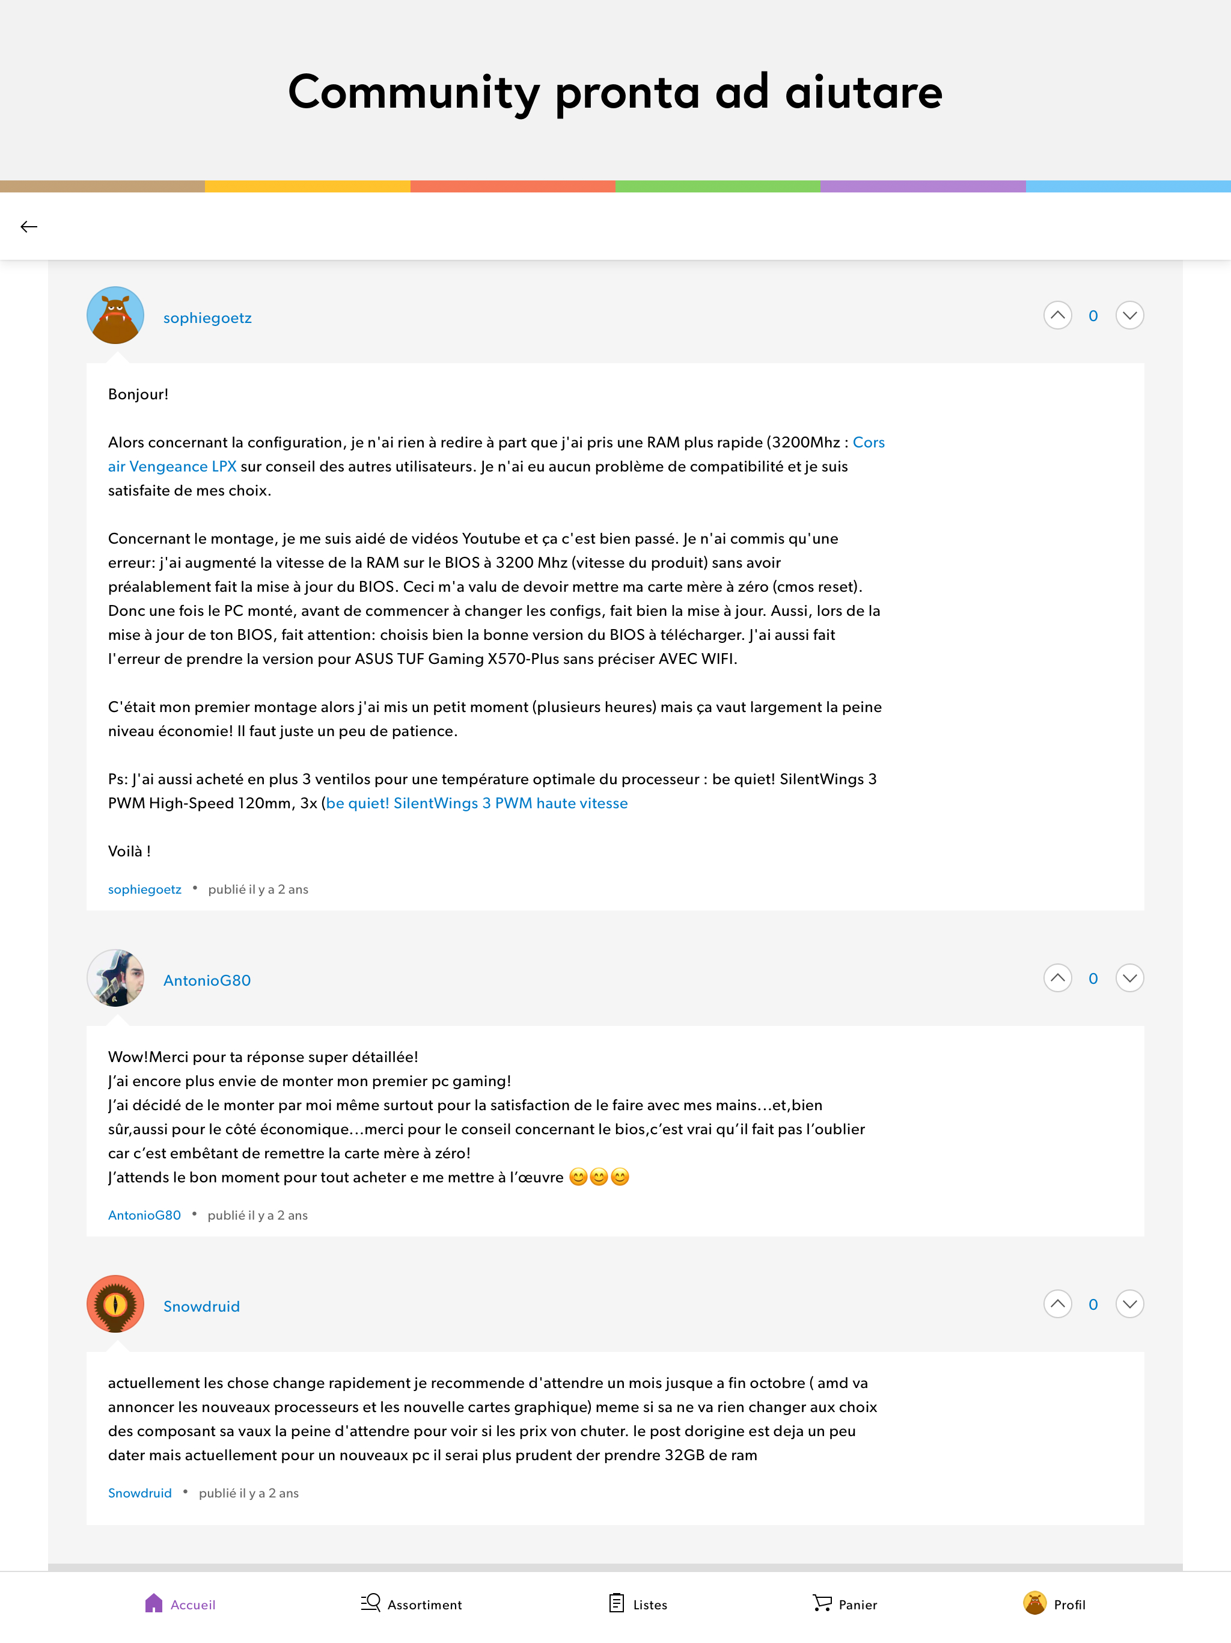This screenshot has height=1643, width=1231.
Task: Upvote Snowdruid's reply
Action: pyautogui.click(x=1057, y=1304)
